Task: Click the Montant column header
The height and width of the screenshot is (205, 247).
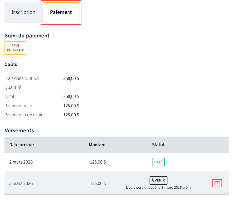Action: pyautogui.click(x=97, y=145)
